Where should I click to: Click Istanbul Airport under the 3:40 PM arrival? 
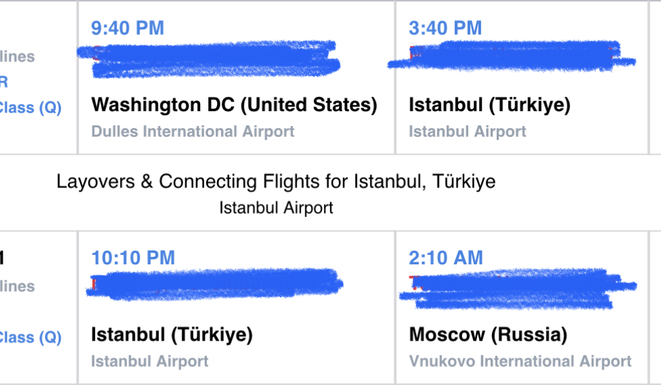pos(467,131)
